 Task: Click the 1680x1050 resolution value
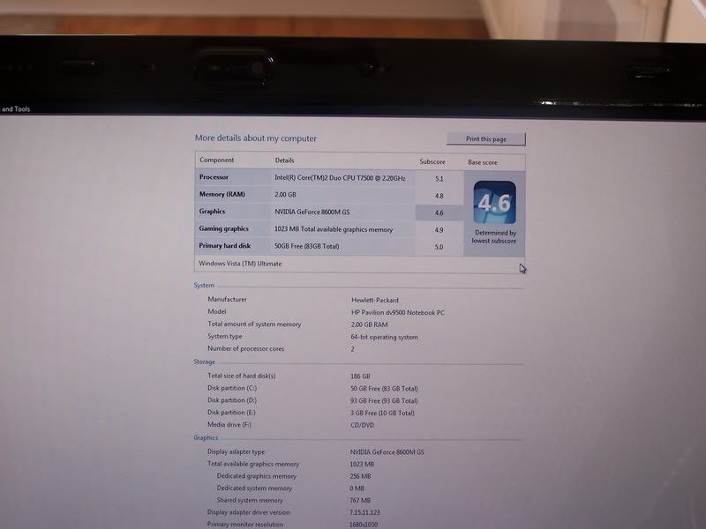point(364,525)
